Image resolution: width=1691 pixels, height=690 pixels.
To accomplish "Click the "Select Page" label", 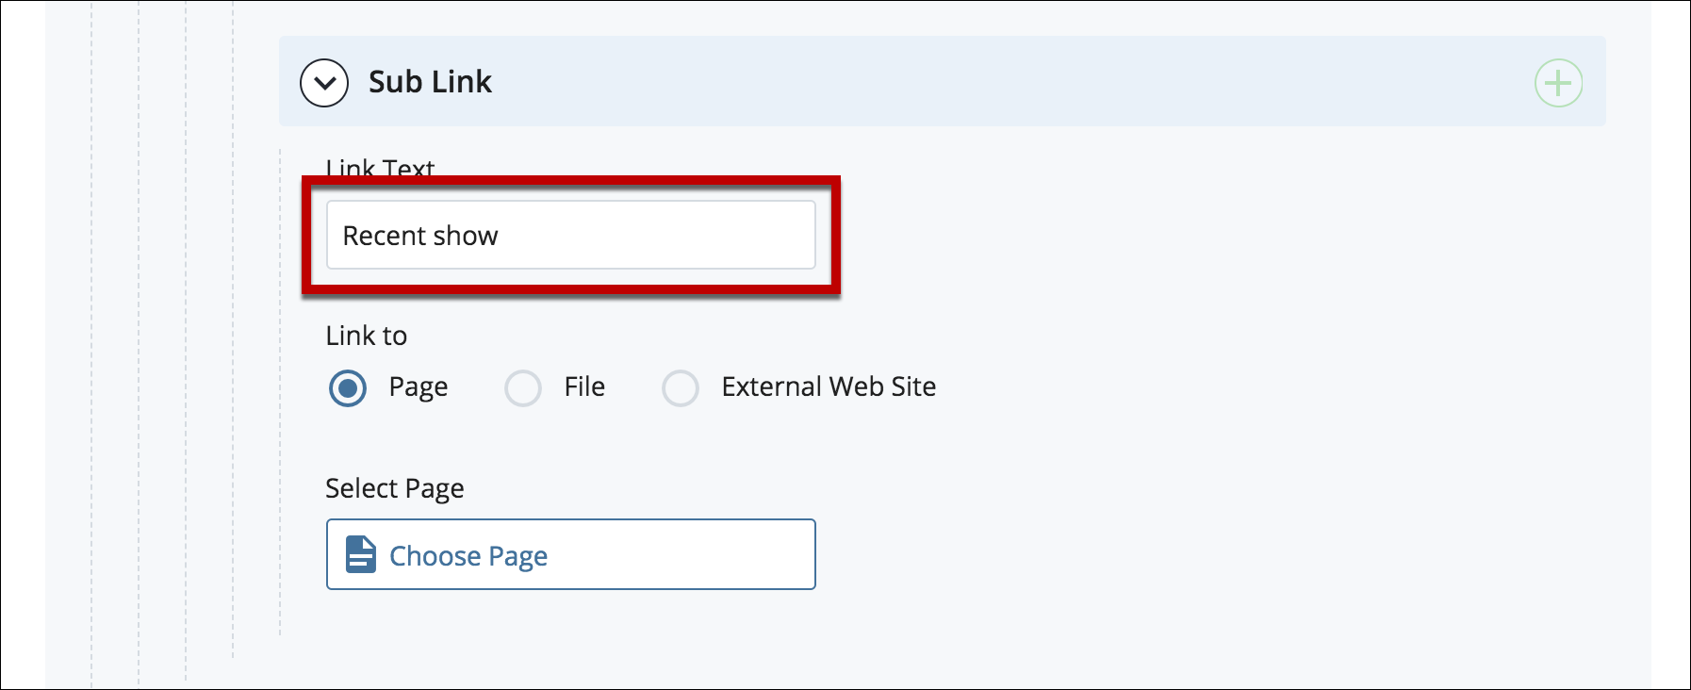I will (395, 488).
